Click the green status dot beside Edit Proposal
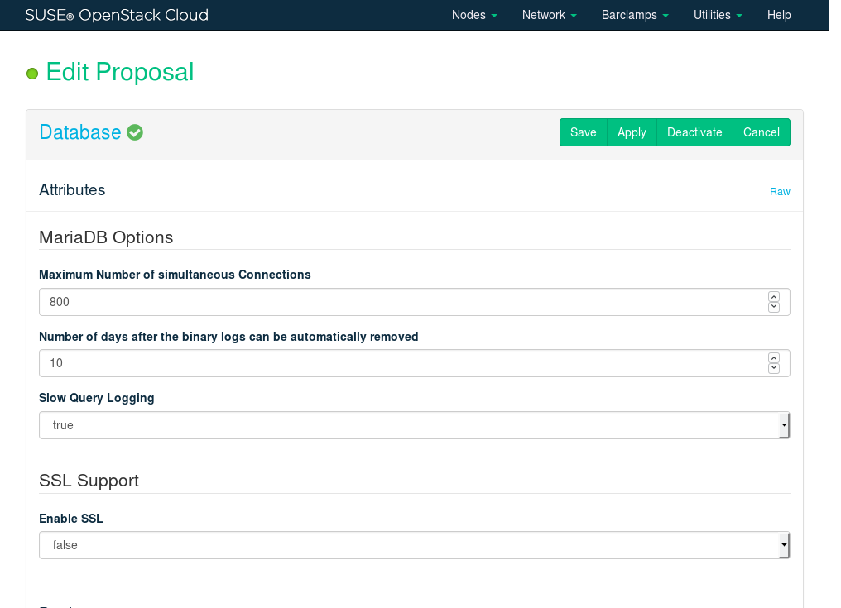 click(x=32, y=74)
